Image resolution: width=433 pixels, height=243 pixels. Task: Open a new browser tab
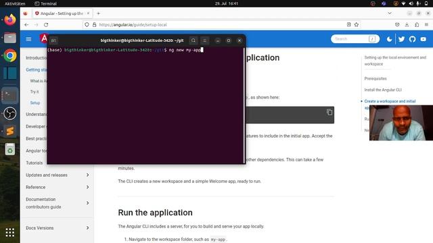[98, 13]
